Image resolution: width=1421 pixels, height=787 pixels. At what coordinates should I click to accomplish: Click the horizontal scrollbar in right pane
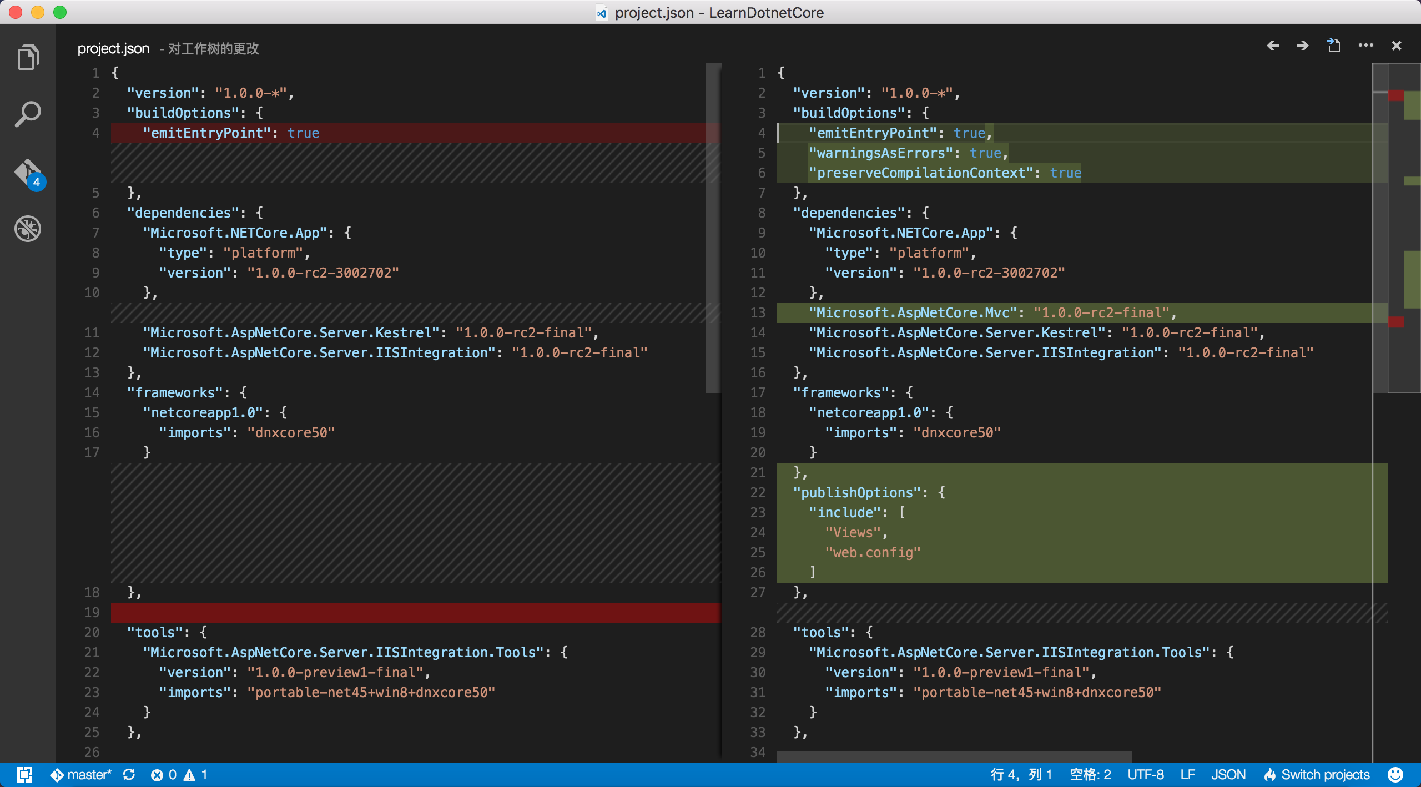pyautogui.click(x=955, y=757)
